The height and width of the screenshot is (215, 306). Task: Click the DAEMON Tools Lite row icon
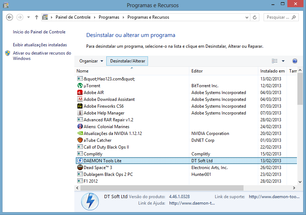(x=80, y=160)
